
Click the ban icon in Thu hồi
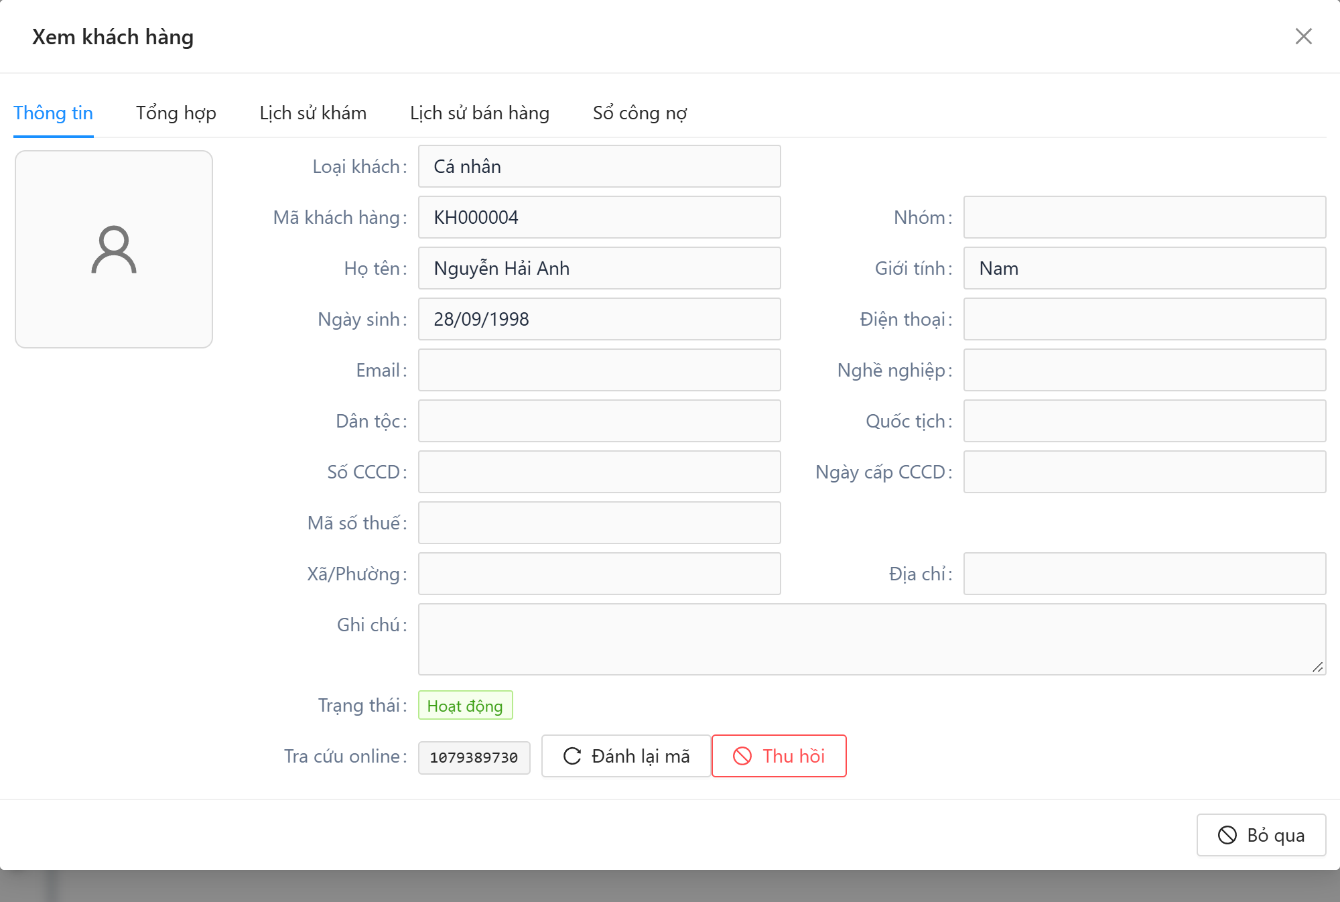742,756
